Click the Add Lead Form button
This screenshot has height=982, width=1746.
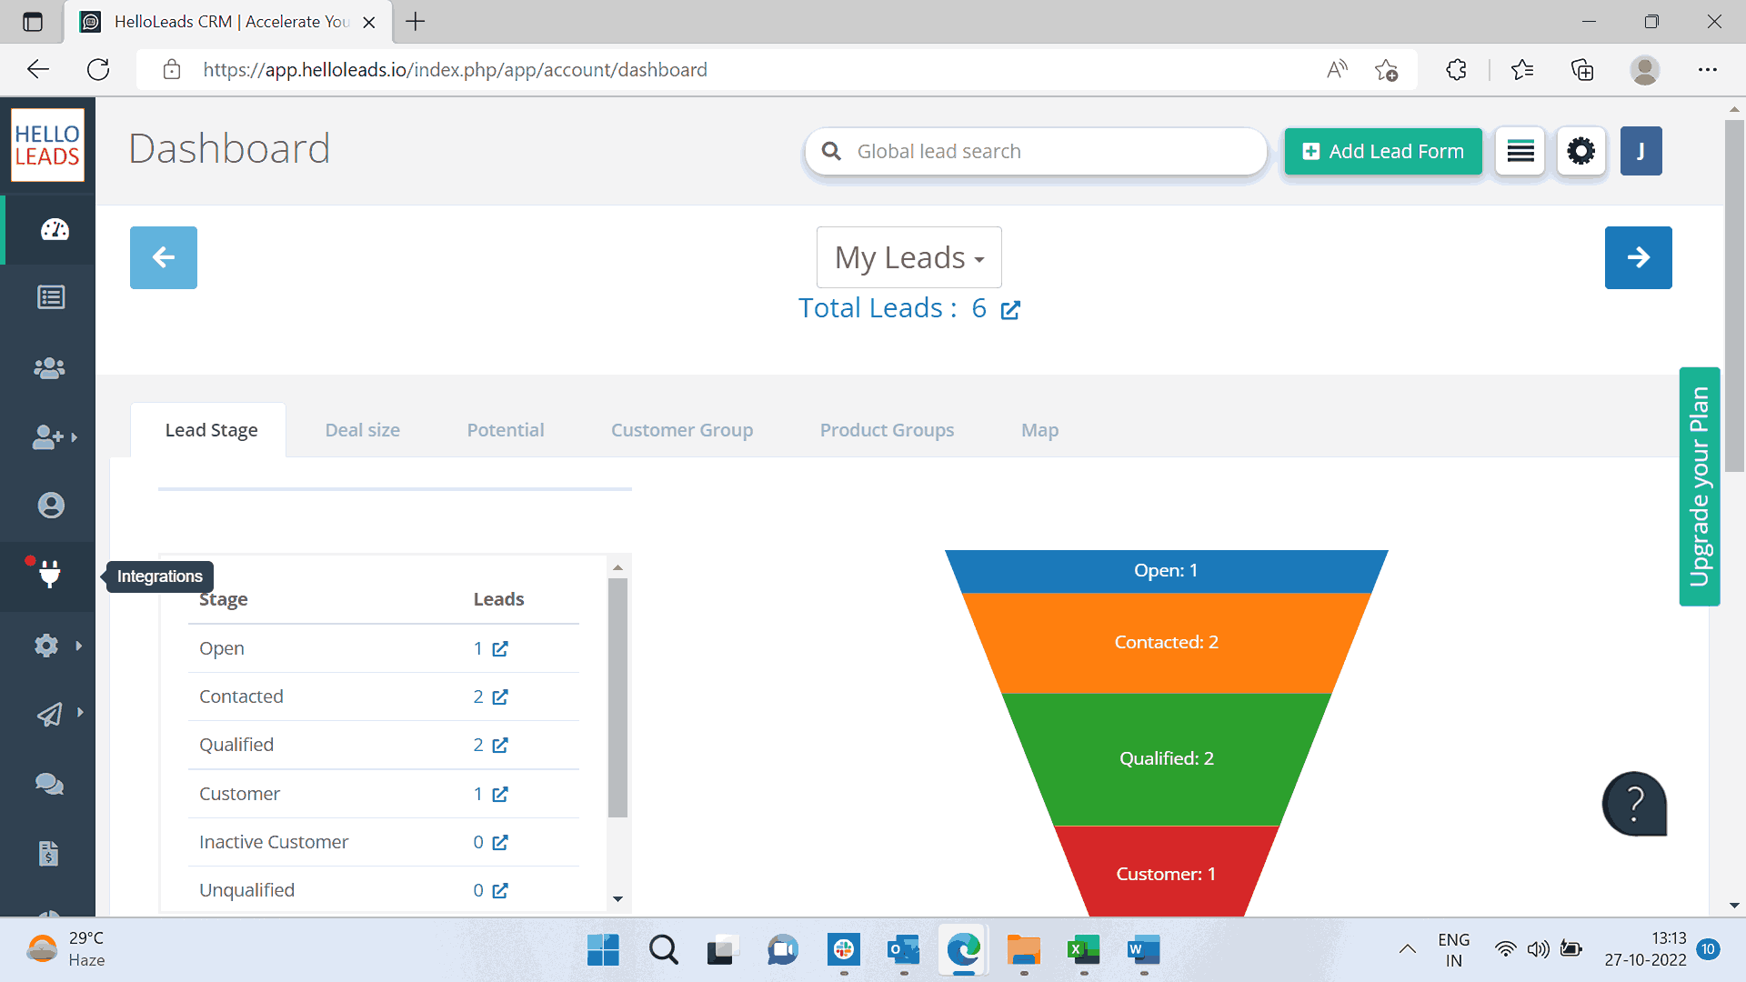tap(1383, 151)
